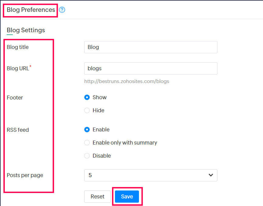This screenshot has height=206, width=263.
Task: Click the chevron arrow in Posts per page
Action: (211, 175)
